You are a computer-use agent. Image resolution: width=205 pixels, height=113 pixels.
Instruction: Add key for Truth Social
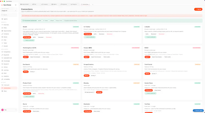[147, 74]
